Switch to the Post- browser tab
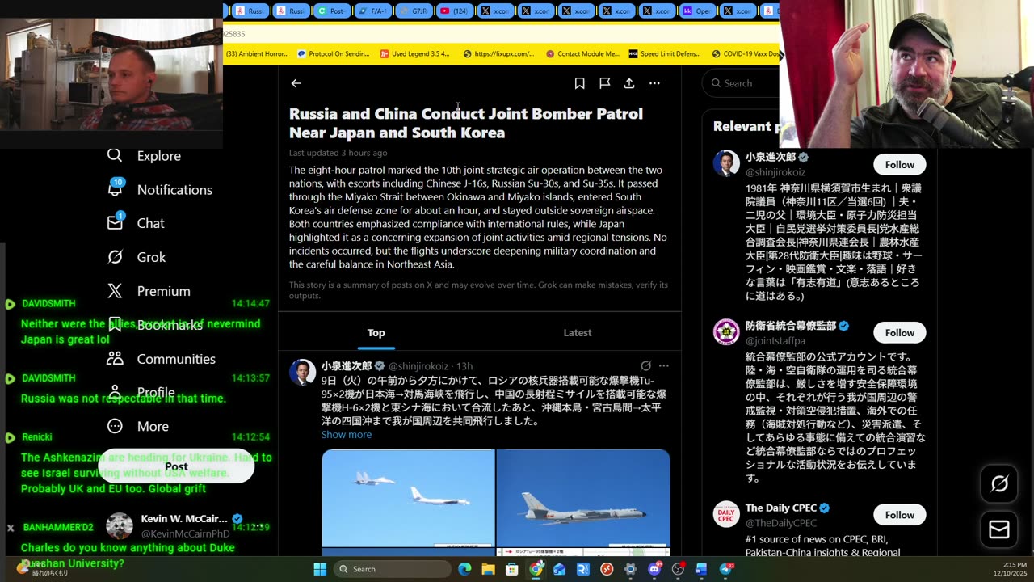Screen dimensions: 1034x582 tap(331, 11)
